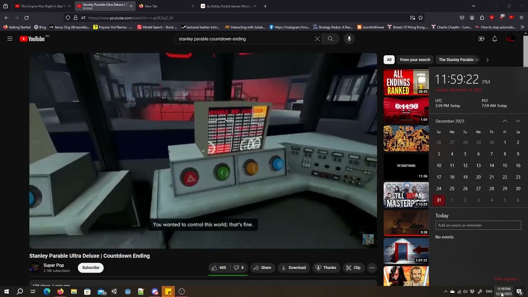Click the Clip button

point(353,268)
